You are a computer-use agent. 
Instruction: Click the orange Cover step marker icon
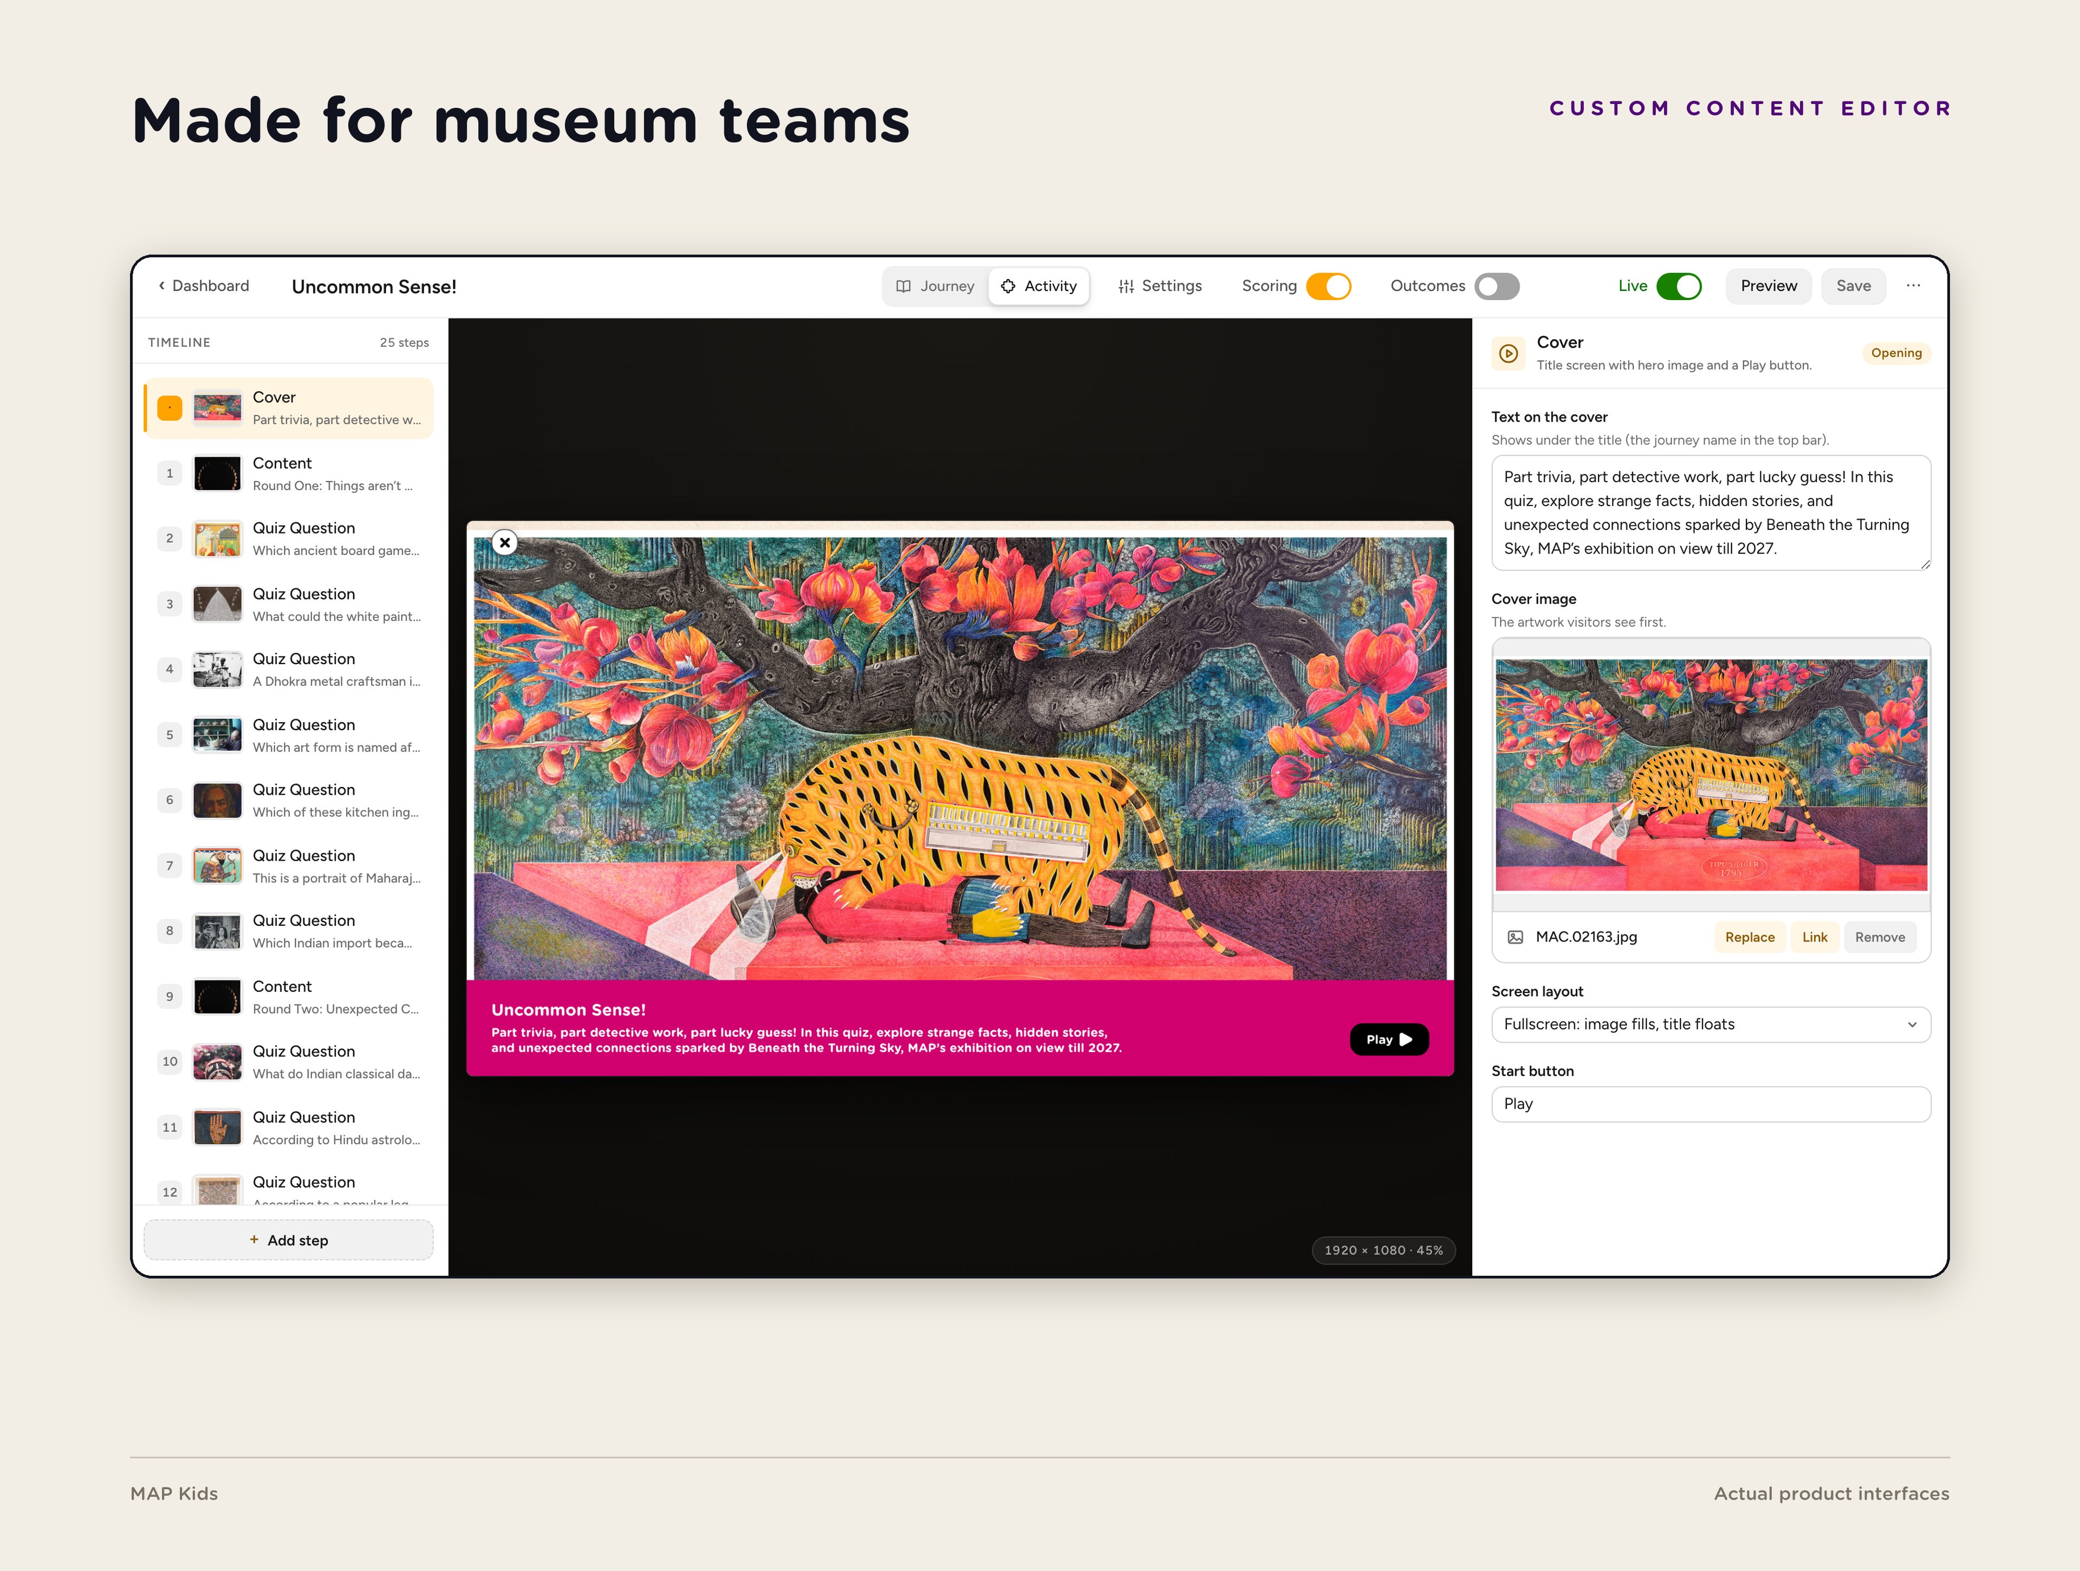tap(170, 408)
